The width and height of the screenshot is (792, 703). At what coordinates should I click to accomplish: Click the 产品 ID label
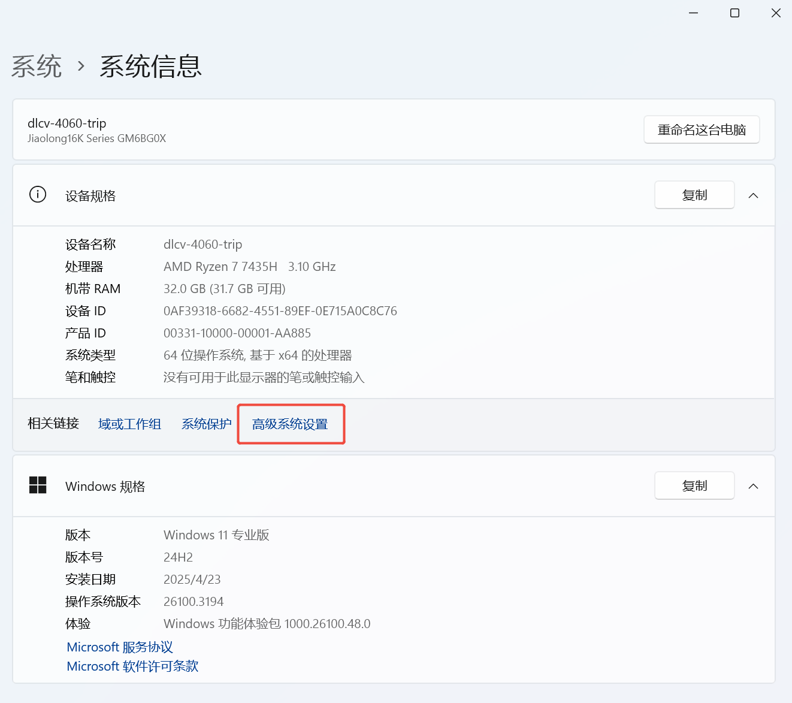86,333
